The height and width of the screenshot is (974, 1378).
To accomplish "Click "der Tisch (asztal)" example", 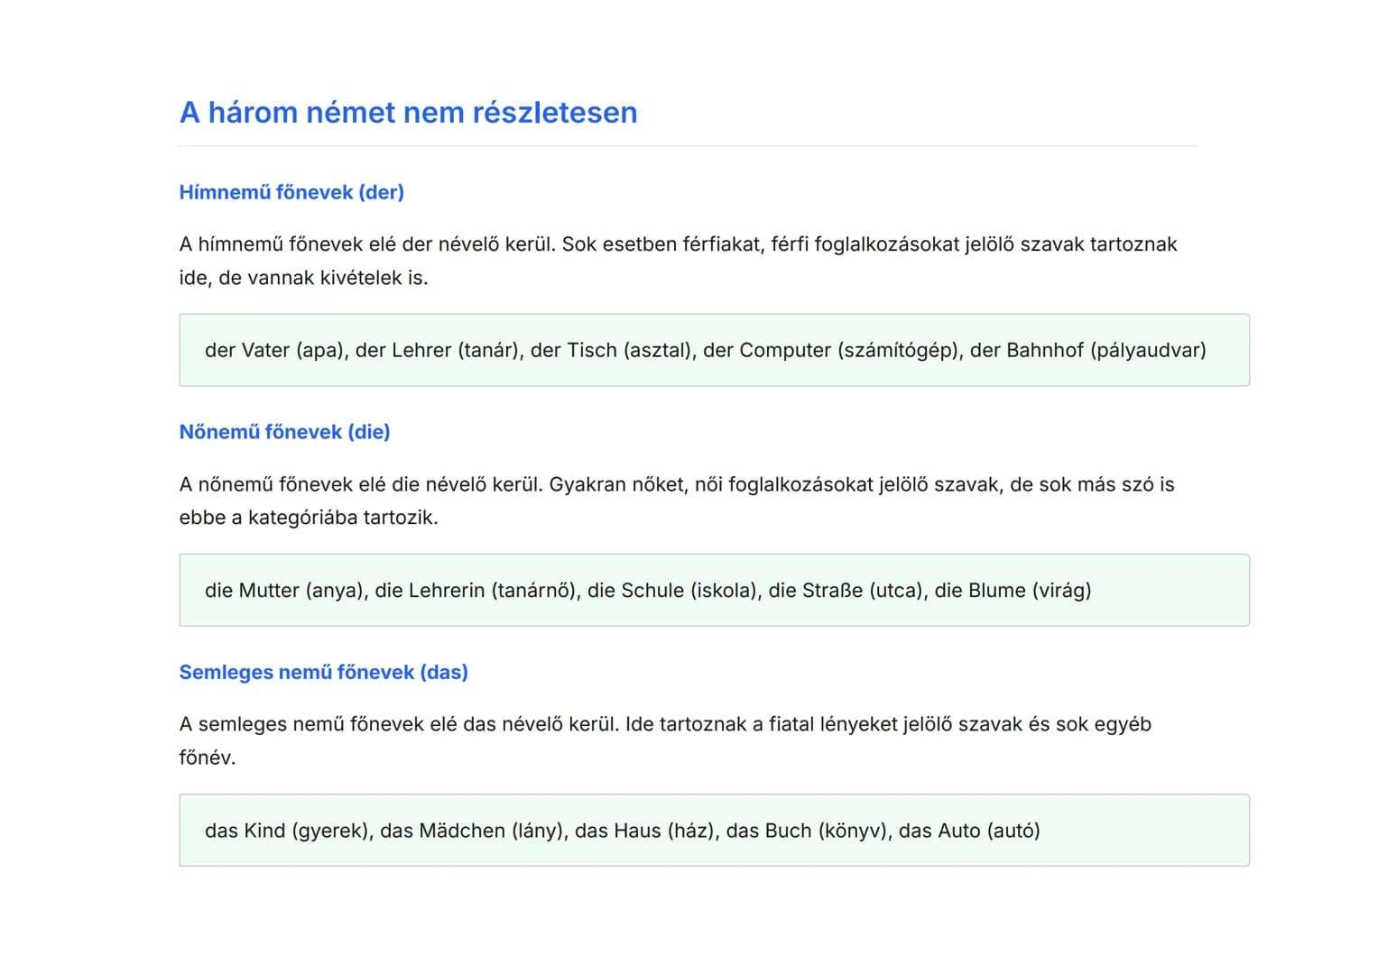I will click(x=612, y=350).
